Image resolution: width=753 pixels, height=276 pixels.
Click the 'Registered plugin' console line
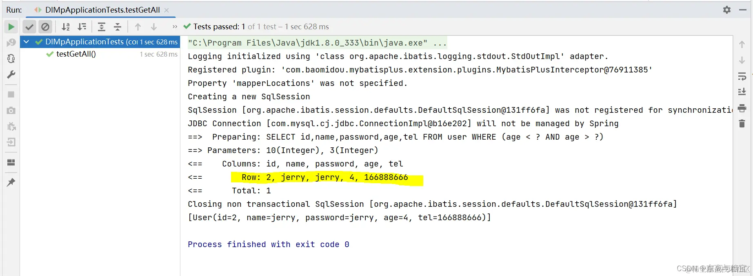[420, 70]
